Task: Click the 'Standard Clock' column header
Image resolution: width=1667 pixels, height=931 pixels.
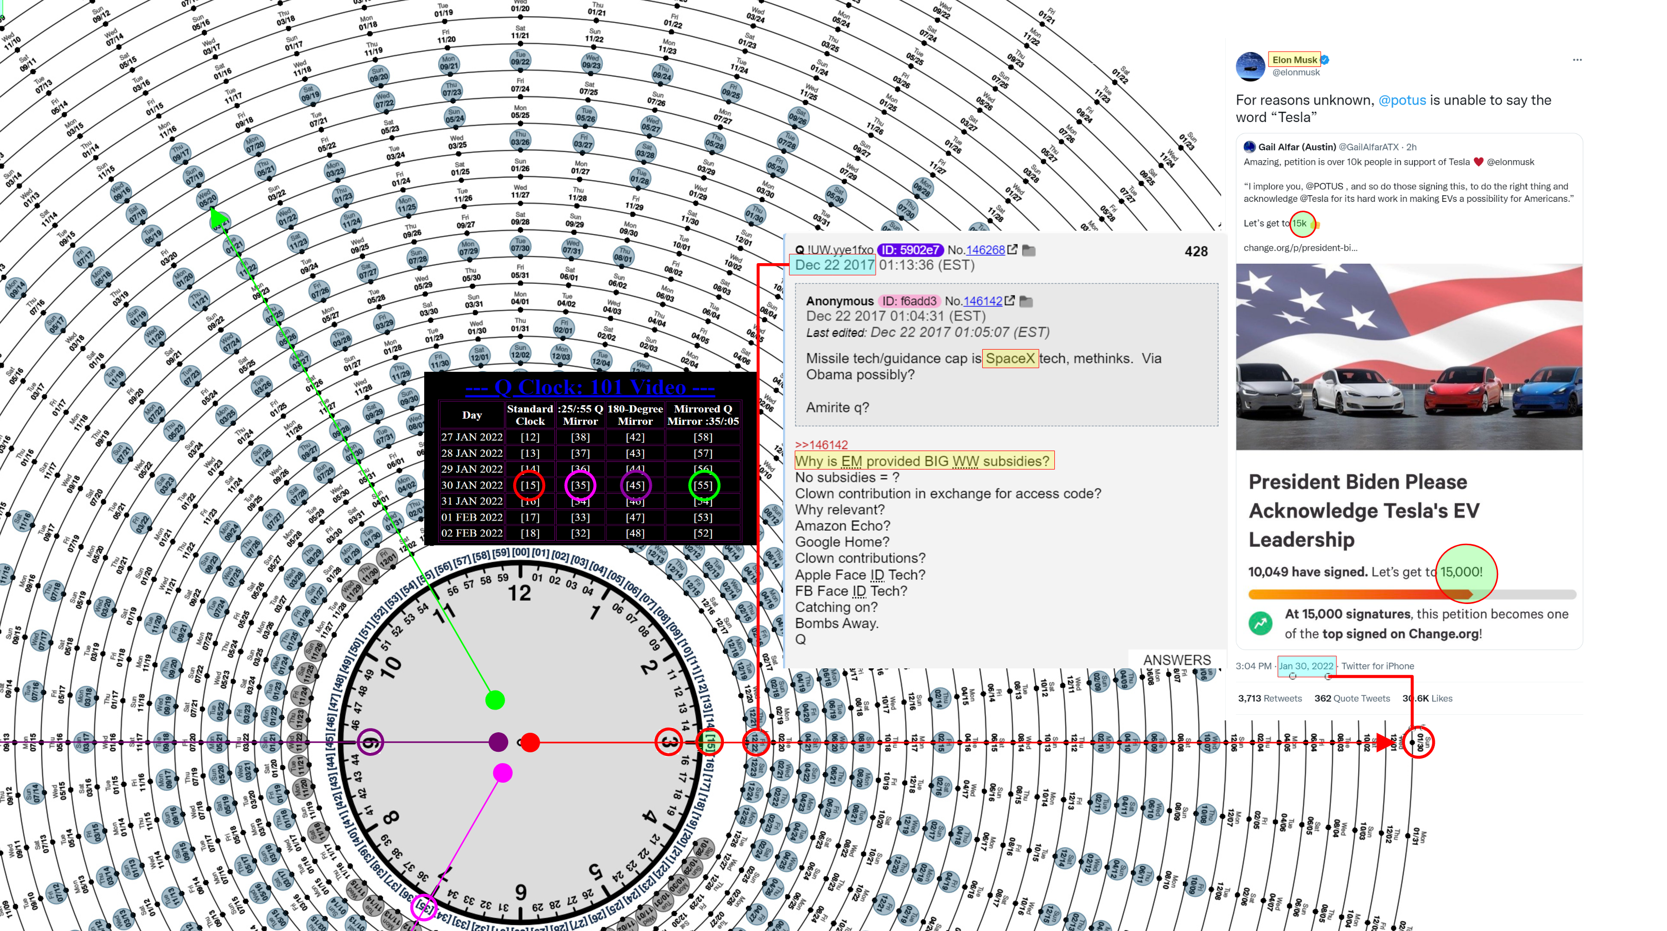Action: click(x=529, y=415)
